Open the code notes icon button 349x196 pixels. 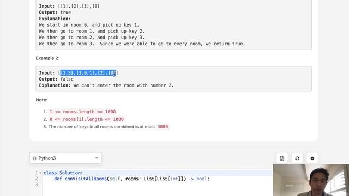point(282,158)
